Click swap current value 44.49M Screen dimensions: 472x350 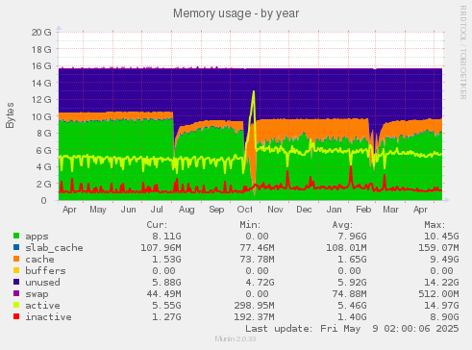point(163,294)
